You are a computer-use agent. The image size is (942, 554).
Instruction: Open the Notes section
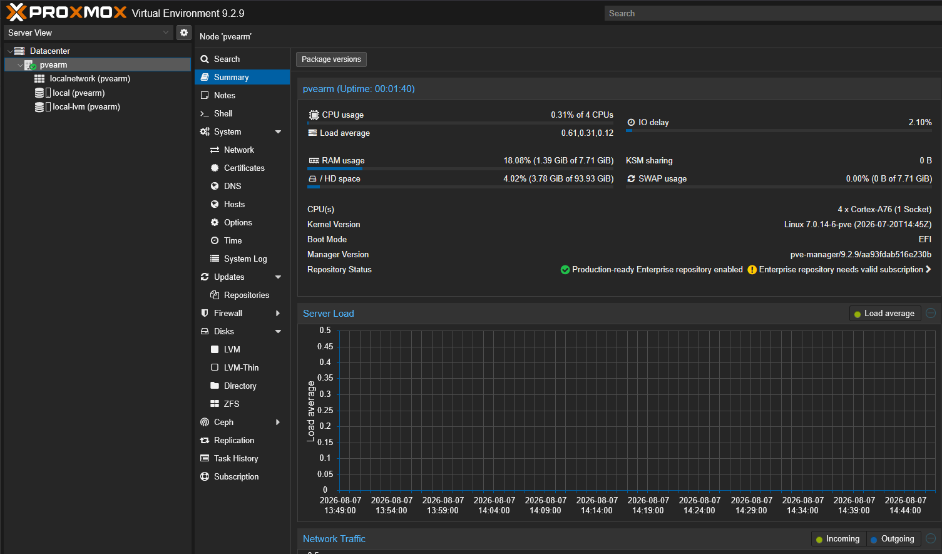(x=242, y=95)
